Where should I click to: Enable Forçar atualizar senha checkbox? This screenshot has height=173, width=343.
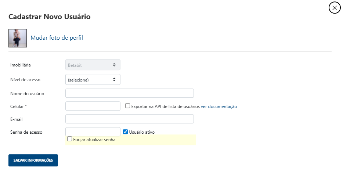(69, 139)
